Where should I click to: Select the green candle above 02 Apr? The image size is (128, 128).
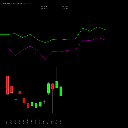[x=36, y=106]
